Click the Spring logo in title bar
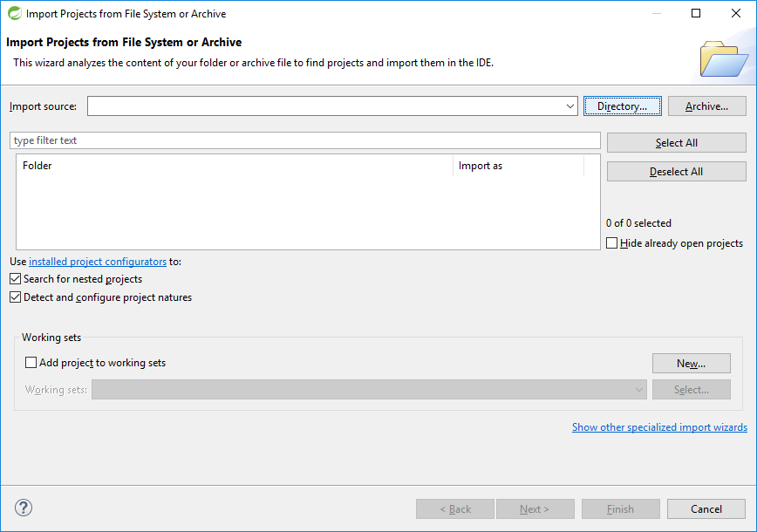 coord(14,13)
